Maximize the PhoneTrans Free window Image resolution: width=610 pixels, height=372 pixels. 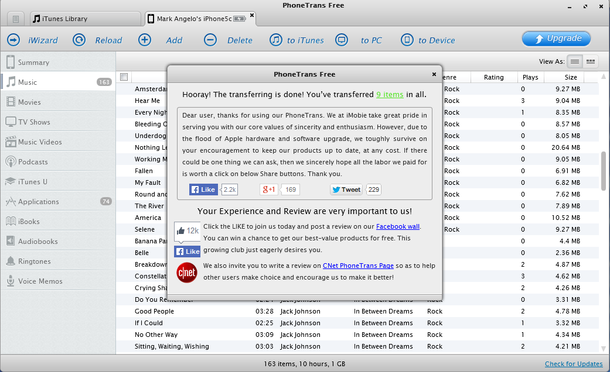(x=585, y=6)
